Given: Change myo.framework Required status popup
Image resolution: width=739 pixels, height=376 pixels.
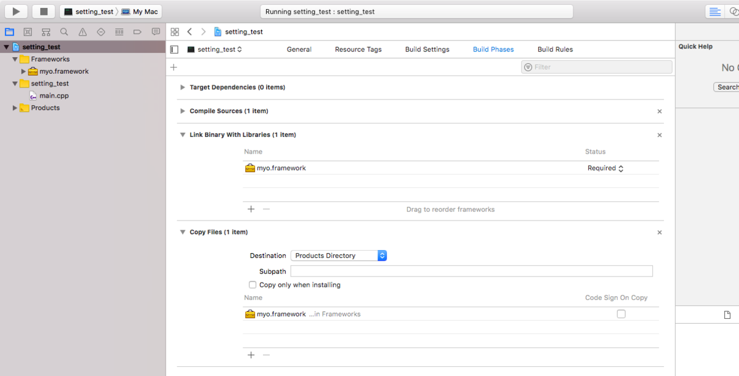Looking at the screenshot, I should coord(605,168).
